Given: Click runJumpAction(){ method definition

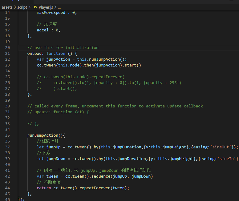Looking at the screenshot, I should 46,135.
